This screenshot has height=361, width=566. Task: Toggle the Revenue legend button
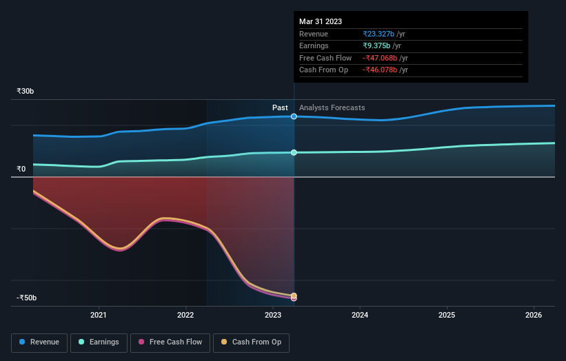point(39,342)
